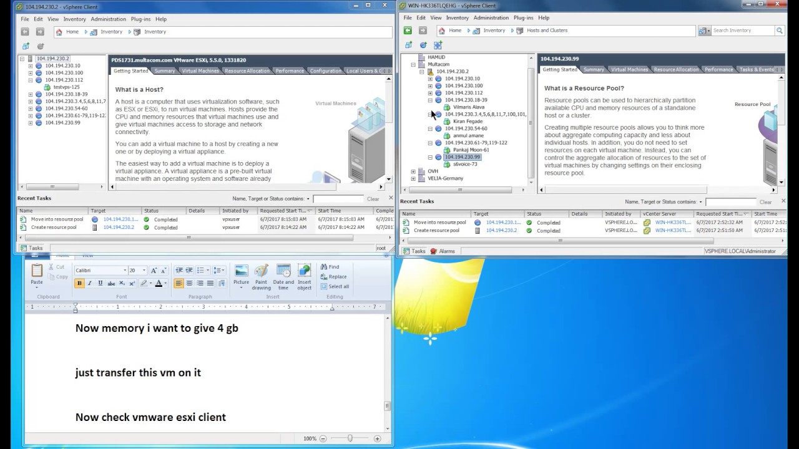Click Recent Tasks filter field in left vSphere

point(338,199)
